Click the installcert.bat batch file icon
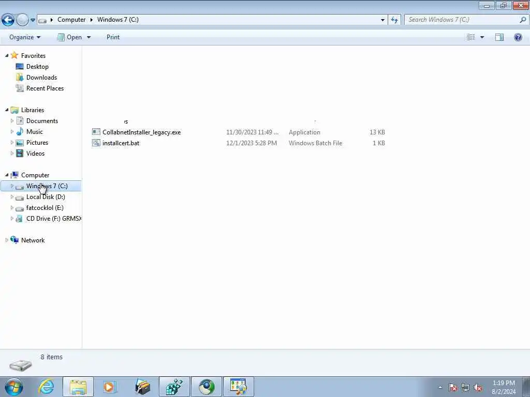Viewport: 530px width, 397px height. pos(96,143)
